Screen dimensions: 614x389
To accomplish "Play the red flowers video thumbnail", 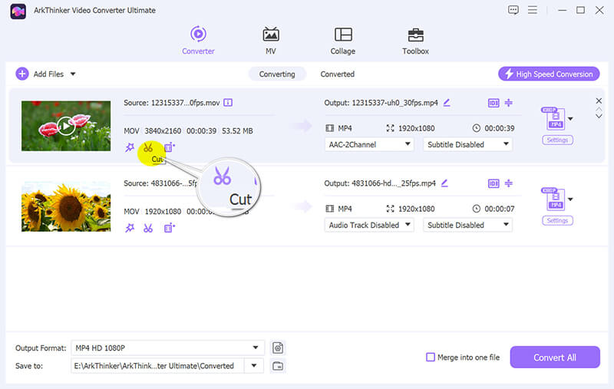I will [x=66, y=126].
